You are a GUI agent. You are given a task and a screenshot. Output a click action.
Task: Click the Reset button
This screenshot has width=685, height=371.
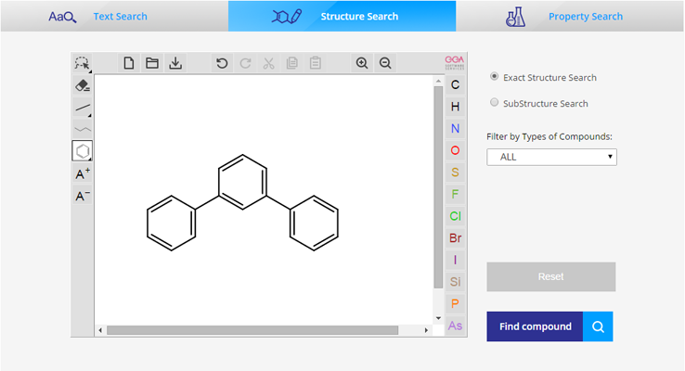coord(551,276)
